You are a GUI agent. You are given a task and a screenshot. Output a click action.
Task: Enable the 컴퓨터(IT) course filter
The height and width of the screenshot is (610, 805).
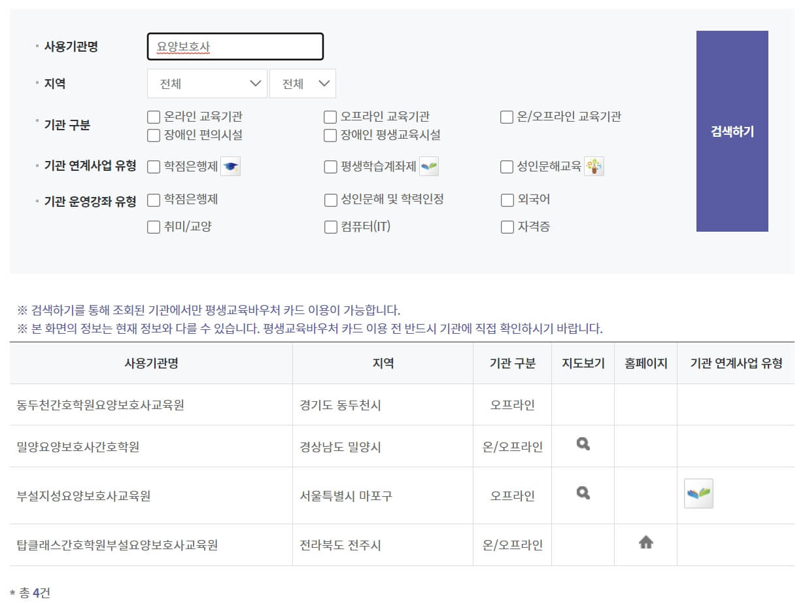coord(330,227)
